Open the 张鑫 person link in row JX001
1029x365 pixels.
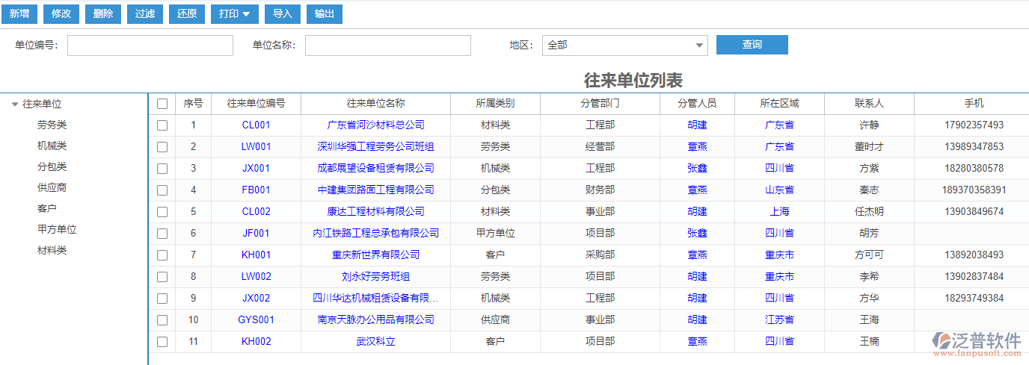click(697, 169)
